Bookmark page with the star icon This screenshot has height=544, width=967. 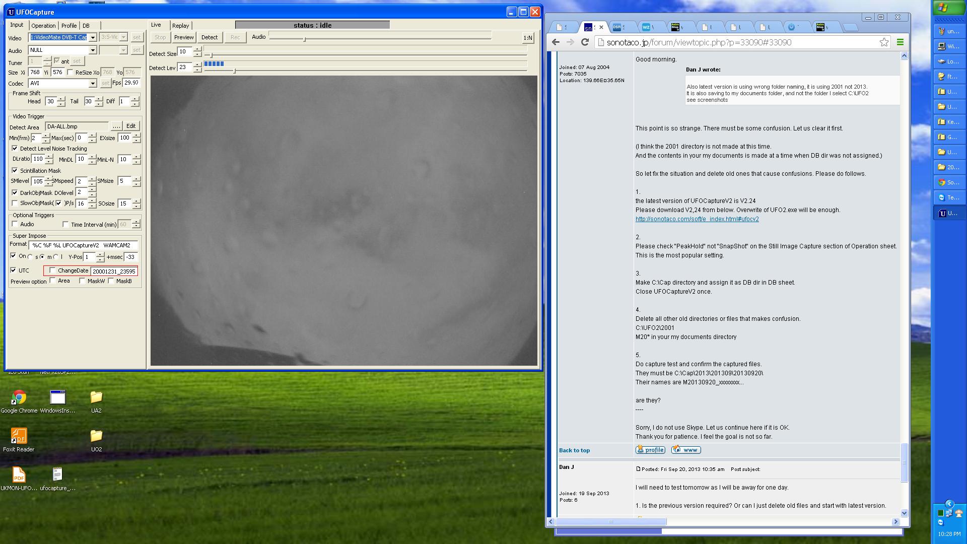pos(884,42)
